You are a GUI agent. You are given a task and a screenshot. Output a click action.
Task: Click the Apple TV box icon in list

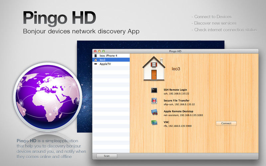click(x=96, y=64)
